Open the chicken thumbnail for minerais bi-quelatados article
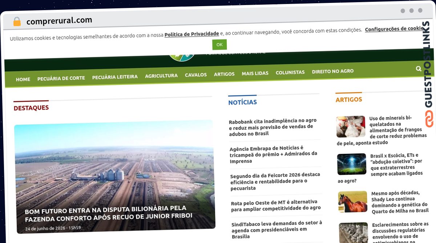Viewport: 436px width, 243px height. click(x=351, y=127)
